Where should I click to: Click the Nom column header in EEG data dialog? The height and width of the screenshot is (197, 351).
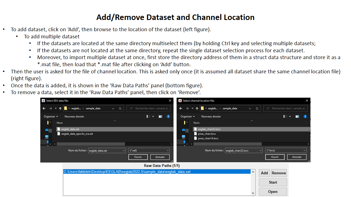pos(60,123)
